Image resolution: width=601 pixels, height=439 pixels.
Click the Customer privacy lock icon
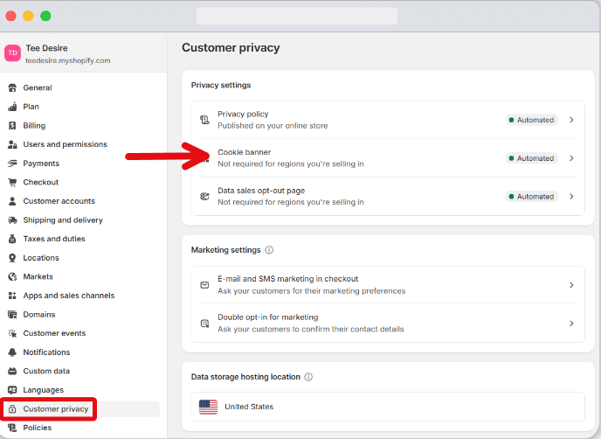coord(12,409)
